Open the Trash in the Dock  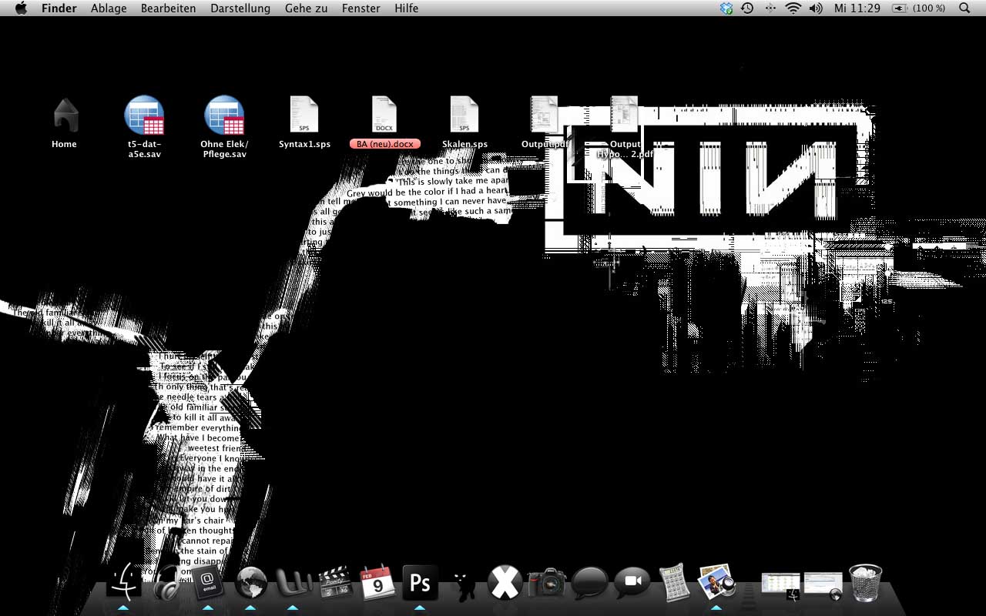[866, 583]
